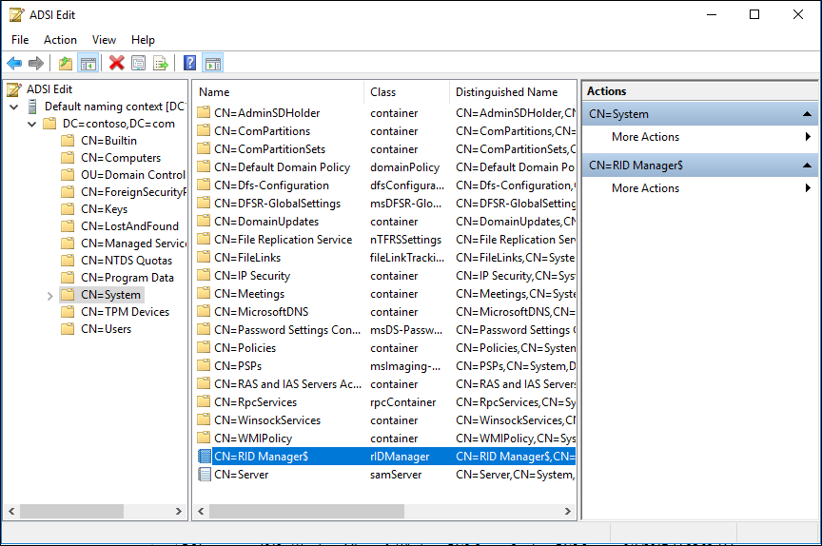822x546 pixels.
Task: Maximize the ADSI Edit window
Action: click(x=753, y=14)
